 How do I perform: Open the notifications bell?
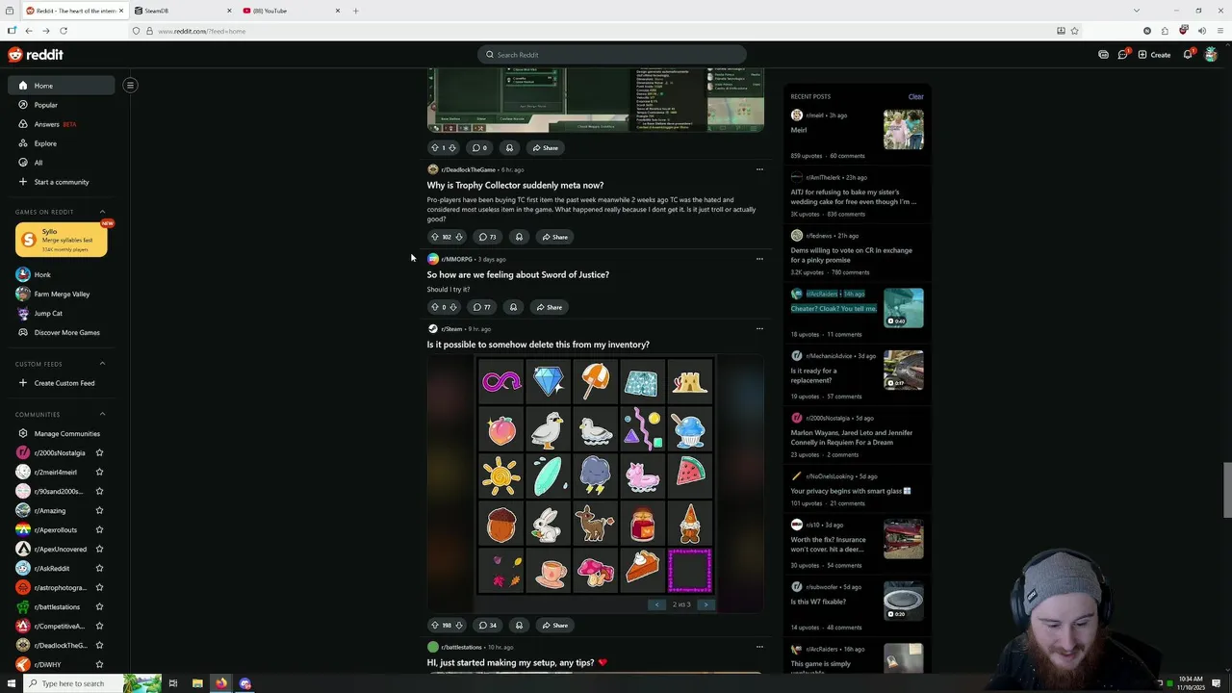click(1188, 55)
